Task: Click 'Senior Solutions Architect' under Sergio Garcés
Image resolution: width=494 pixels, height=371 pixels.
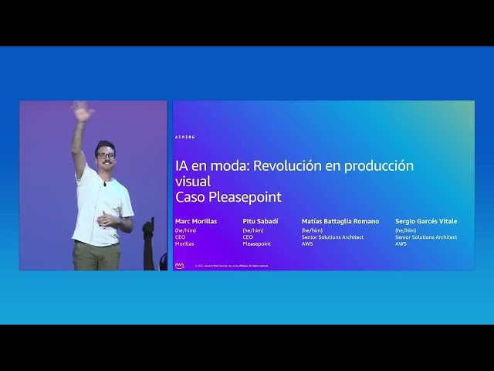Action: (x=426, y=237)
